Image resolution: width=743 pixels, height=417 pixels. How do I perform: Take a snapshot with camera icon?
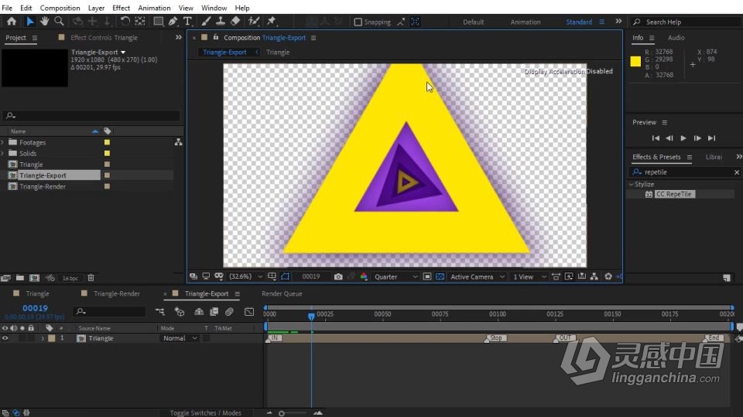click(x=338, y=276)
